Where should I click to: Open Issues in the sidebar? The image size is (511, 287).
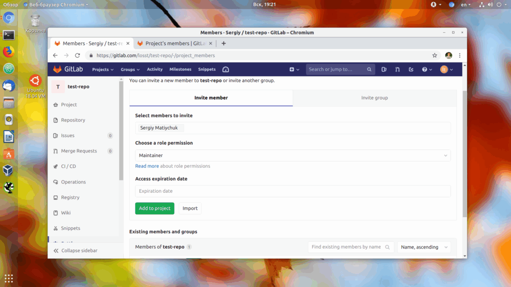click(x=68, y=136)
